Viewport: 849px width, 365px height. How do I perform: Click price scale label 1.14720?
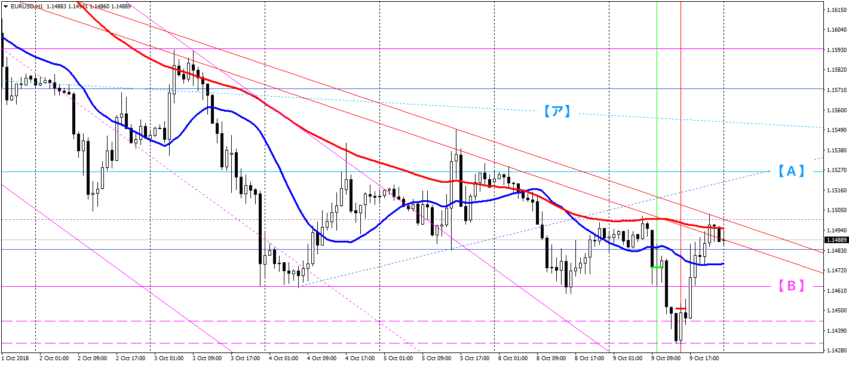(836, 271)
